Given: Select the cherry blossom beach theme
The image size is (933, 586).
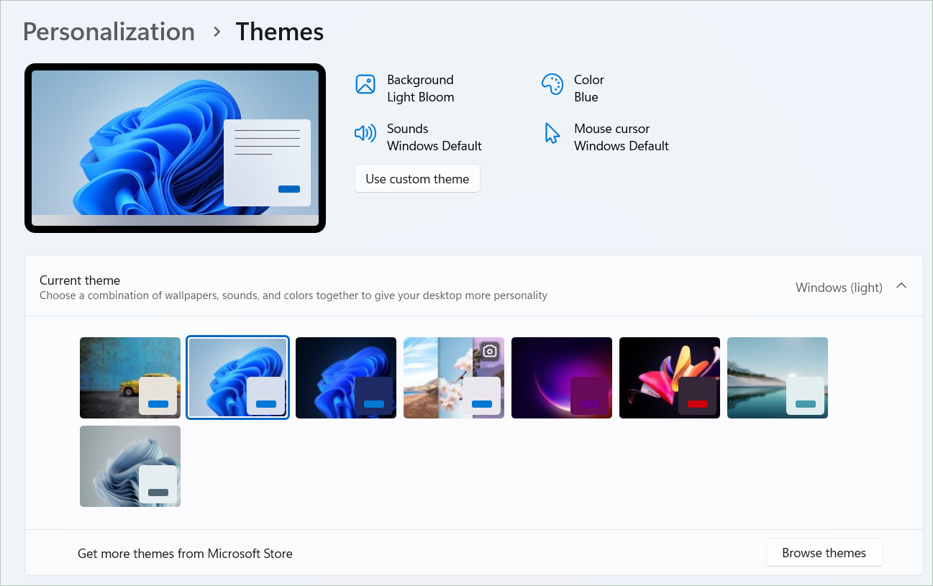Looking at the screenshot, I should point(453,377).
